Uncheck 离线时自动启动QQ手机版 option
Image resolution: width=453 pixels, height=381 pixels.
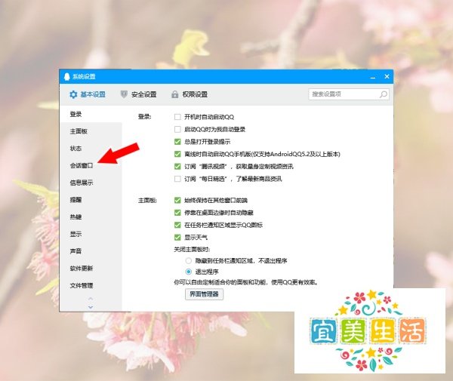(177, 154)
